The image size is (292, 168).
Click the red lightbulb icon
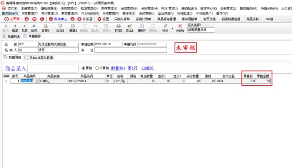(x=42, y=19)
